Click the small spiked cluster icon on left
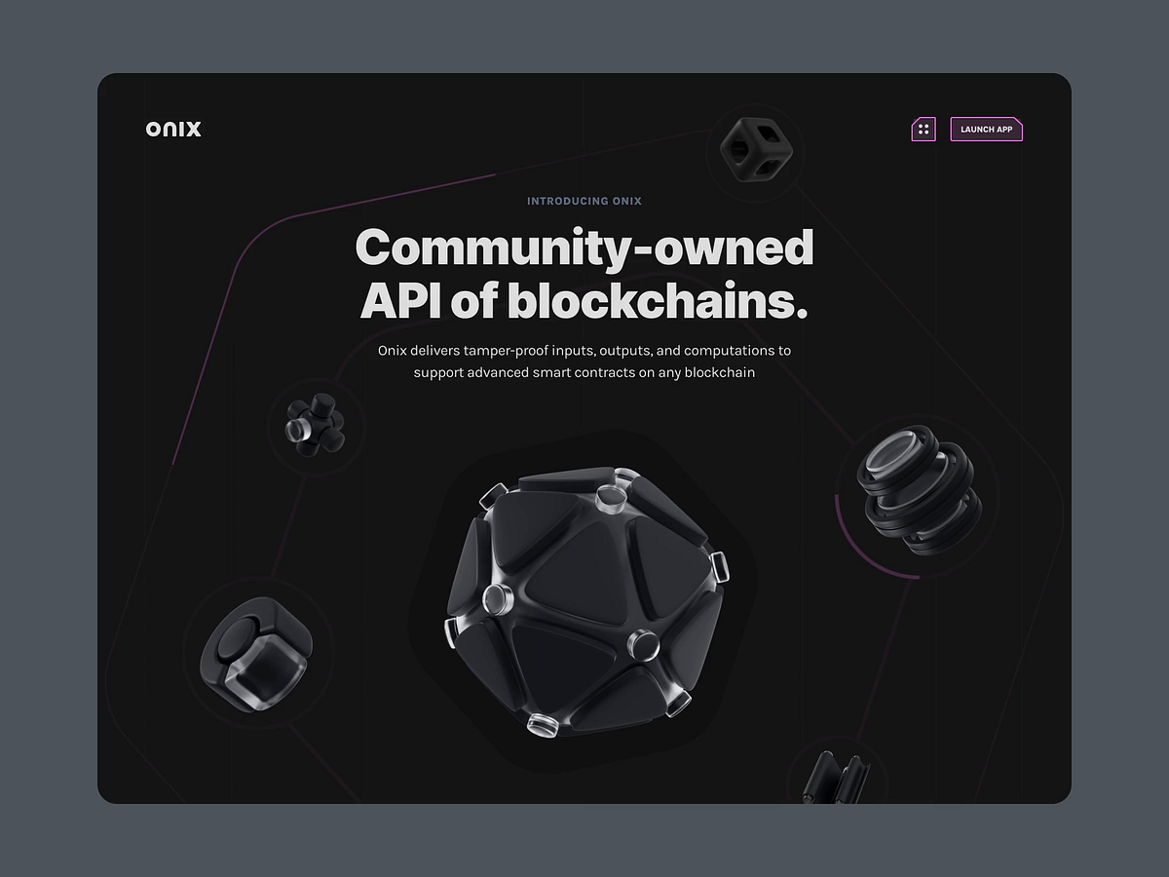 (x=315, y=426)
